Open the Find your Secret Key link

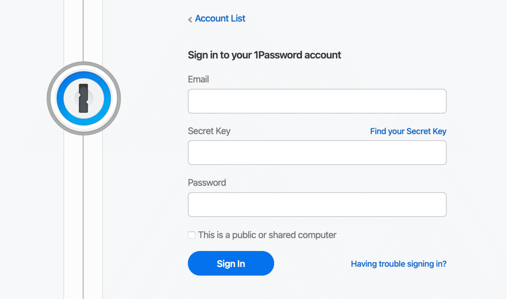pos(408,131)
